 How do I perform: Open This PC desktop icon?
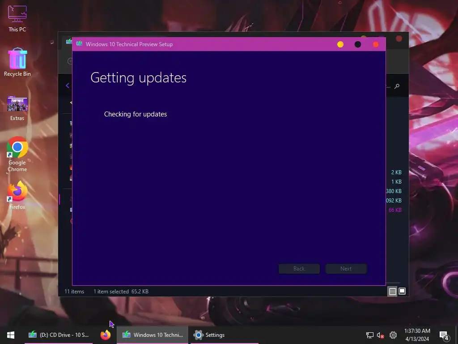17,18
